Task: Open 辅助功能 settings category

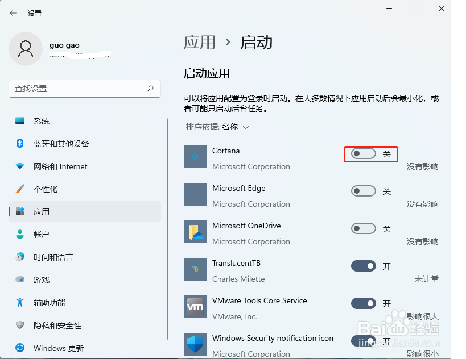Action: 85,303
